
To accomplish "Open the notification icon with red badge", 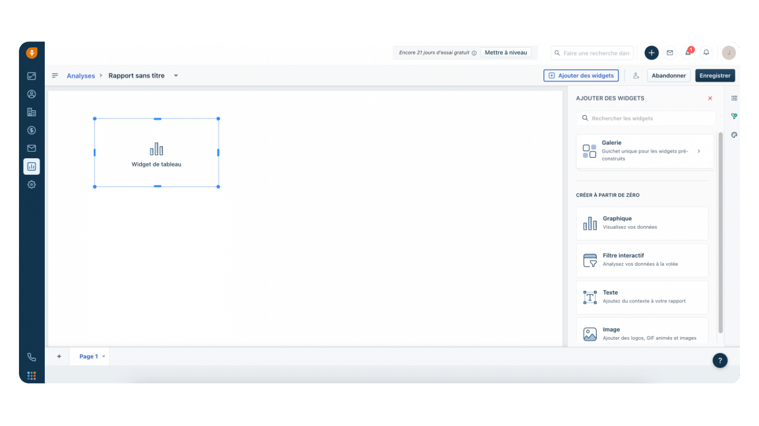I will coord(688,53).
